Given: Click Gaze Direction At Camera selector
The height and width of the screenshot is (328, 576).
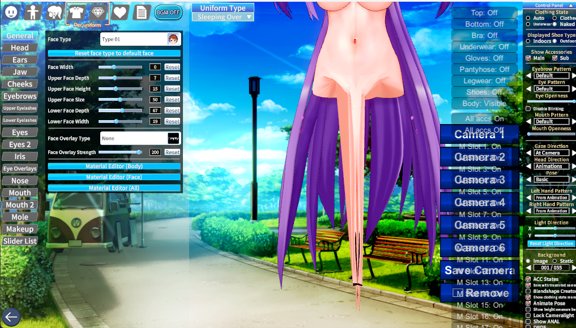Looking at the screenshot, I should [x=552, y=153].
